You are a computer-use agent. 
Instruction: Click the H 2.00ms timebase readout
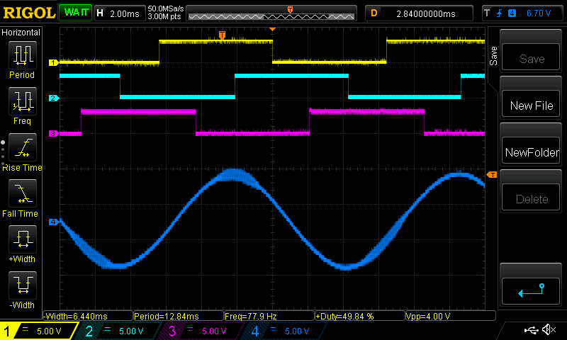pos(120,13)
